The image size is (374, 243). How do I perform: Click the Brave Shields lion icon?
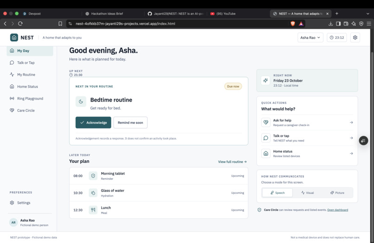click(293, 24)
